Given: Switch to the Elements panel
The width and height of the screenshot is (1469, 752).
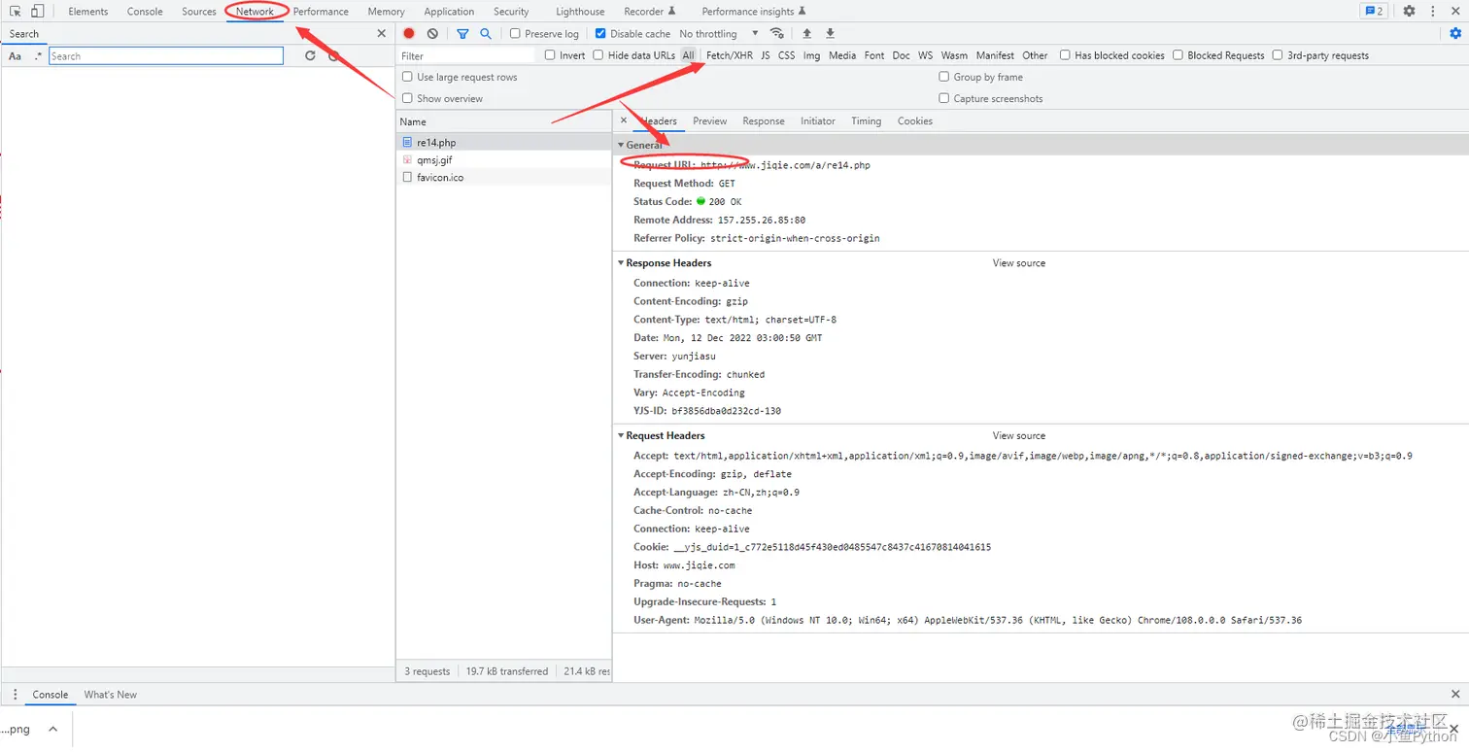Looking at the screenshot, I should click(x=88, y=12).
